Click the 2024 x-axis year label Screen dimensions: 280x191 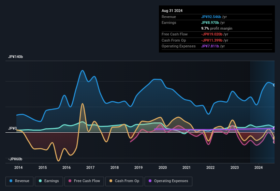[259, 167]
